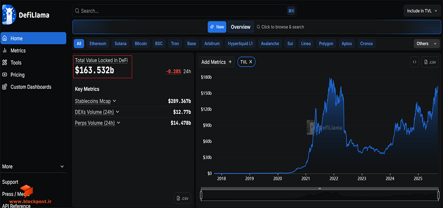The height and width of the screenshot is (208, 443).
Task: Open the Pricing sidebar icon
Action: point(5,75)
